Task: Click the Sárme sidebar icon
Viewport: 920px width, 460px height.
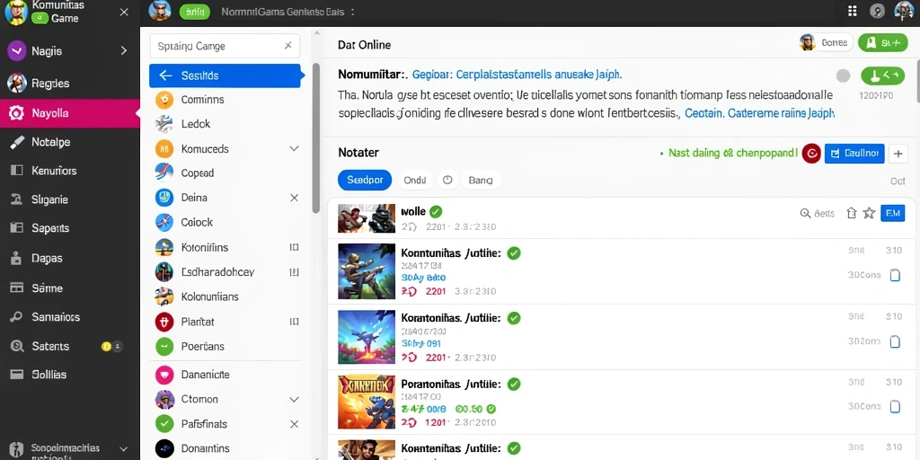Action: coord(16,288)
